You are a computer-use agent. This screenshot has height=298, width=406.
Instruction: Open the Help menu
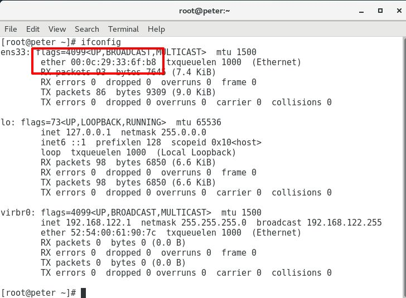[x=156, y=29]
